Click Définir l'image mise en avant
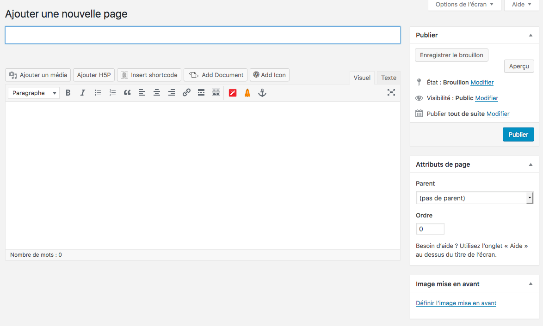 coord(456,303)
